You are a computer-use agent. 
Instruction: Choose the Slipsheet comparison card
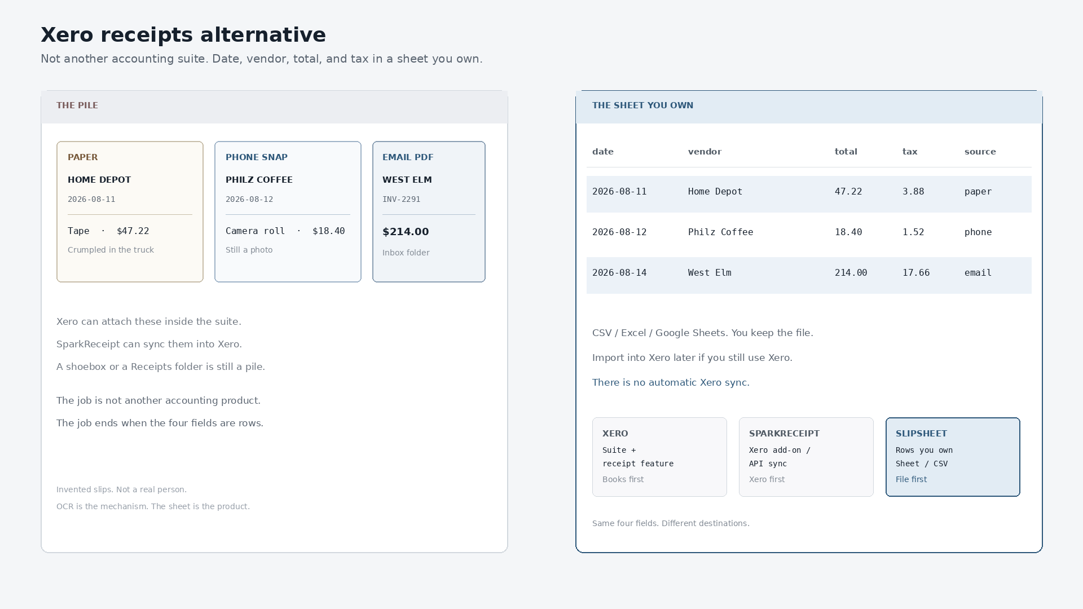pos(953,457)
